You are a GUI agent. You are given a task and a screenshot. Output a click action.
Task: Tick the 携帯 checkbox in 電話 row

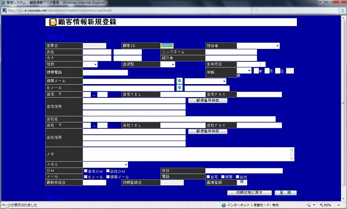[x=223, y=177]
